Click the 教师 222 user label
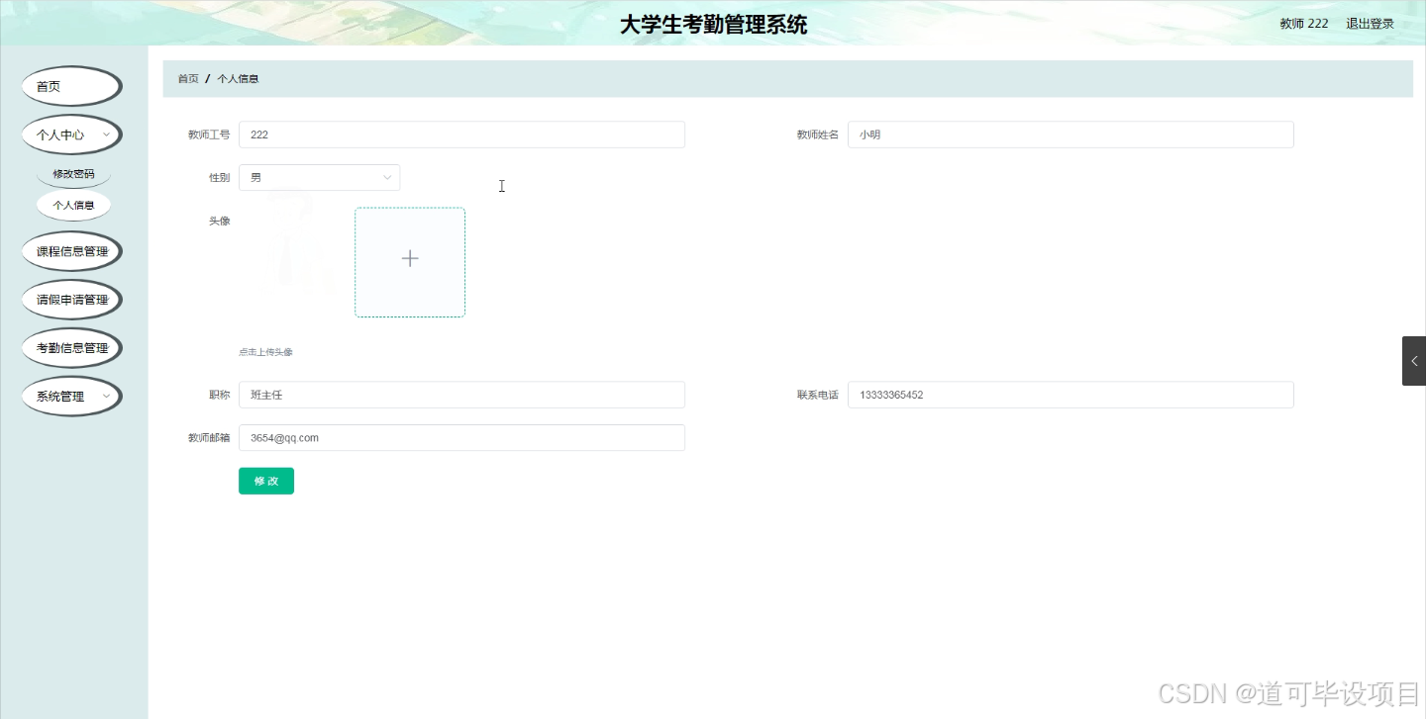 tap(1304, 24)
